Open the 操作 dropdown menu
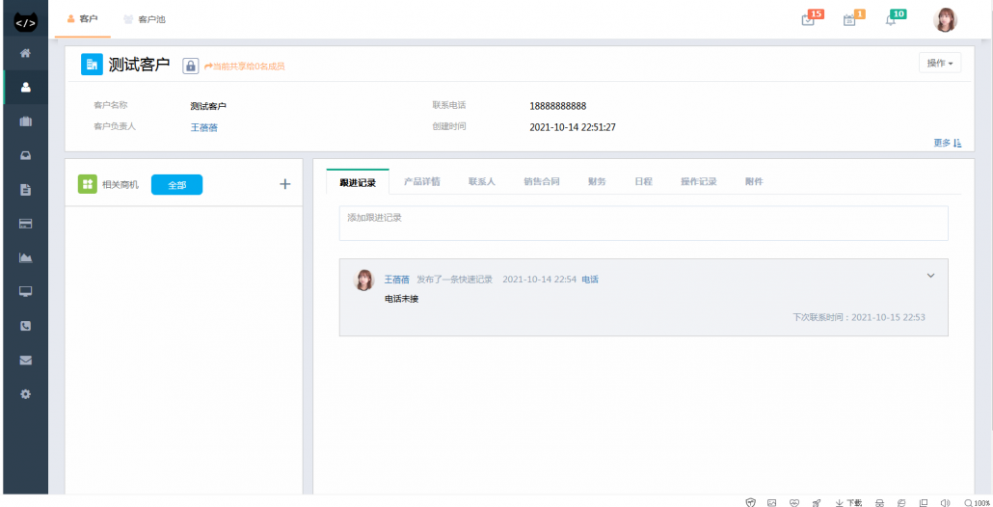The height and width of the screenshot is (507, 993). (x=939, y=64)
